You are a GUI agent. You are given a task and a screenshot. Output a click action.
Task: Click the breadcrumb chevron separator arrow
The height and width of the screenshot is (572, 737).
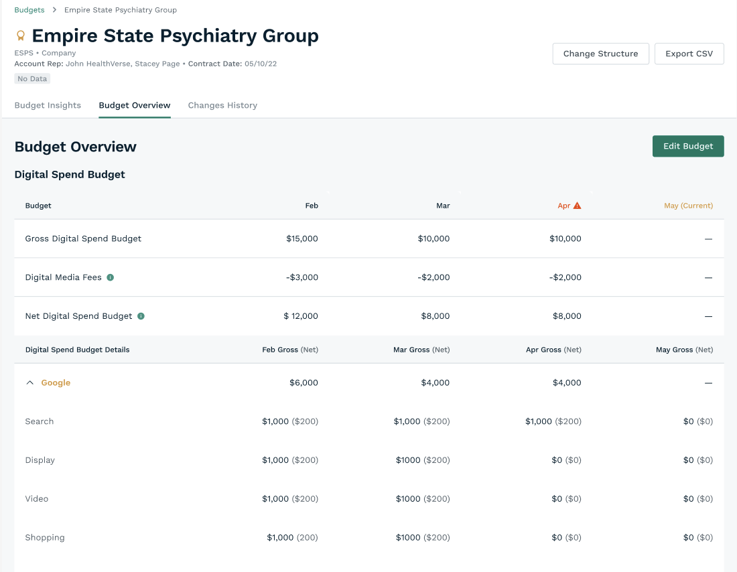pos(55,10)
